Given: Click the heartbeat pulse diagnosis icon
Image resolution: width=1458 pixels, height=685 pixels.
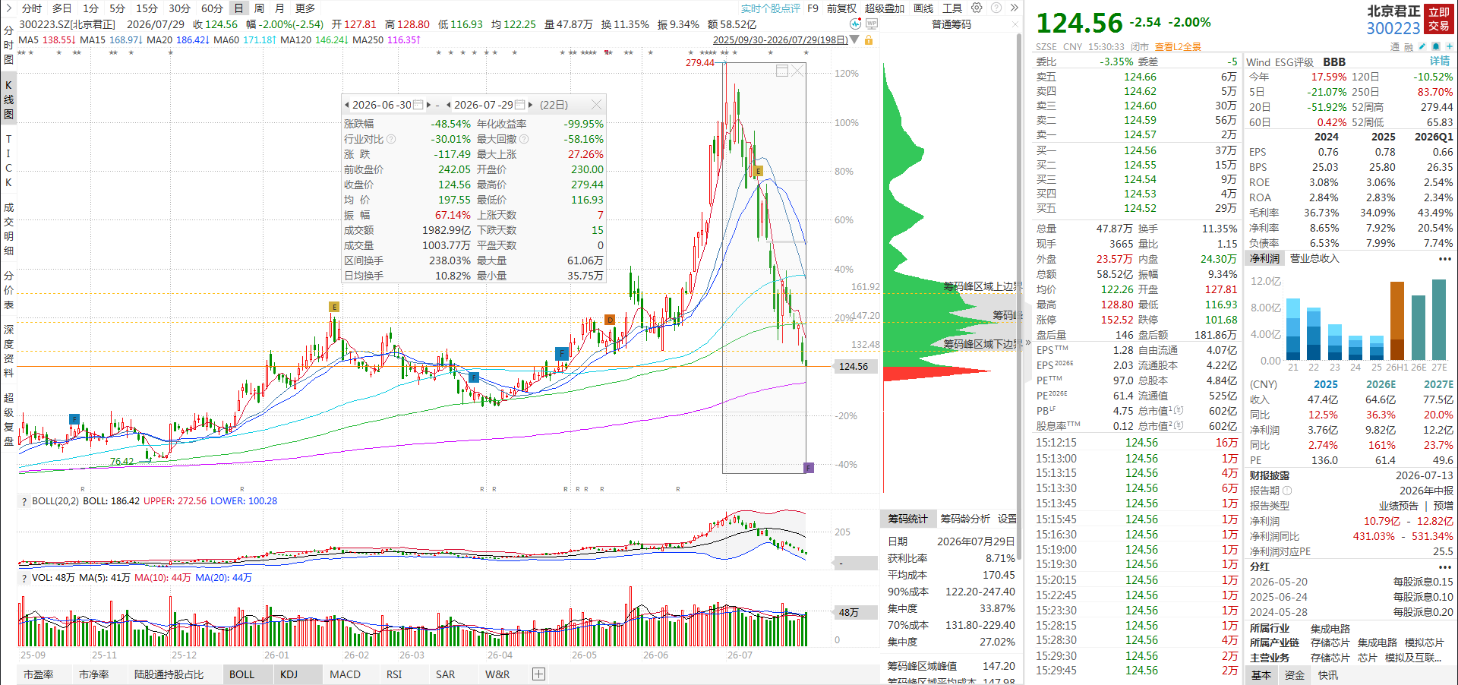Looking at the screenshot, I should pos(855,24).
